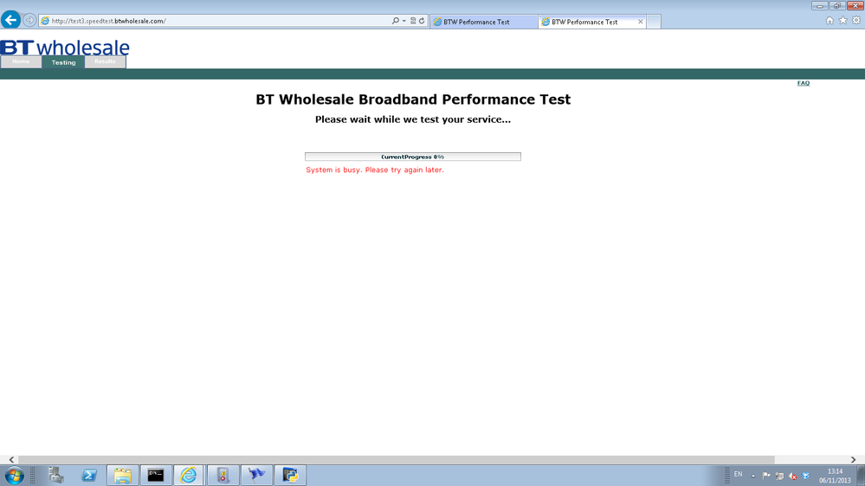Click the EN language indicator
This screenshot has width=865, height=486.
pos(738,475)
